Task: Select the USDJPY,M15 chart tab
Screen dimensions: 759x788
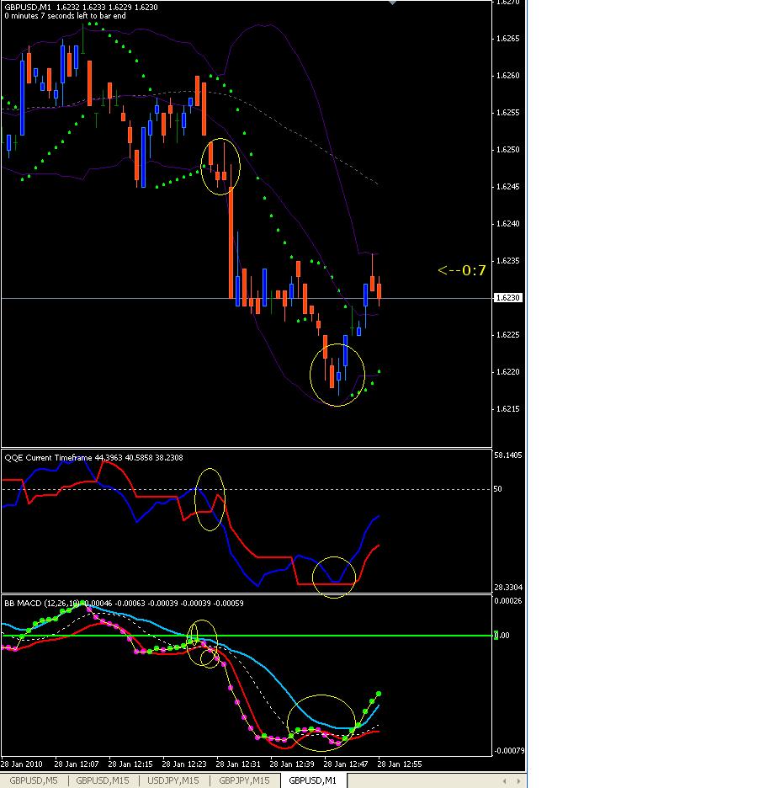Action: pos(173,780)
